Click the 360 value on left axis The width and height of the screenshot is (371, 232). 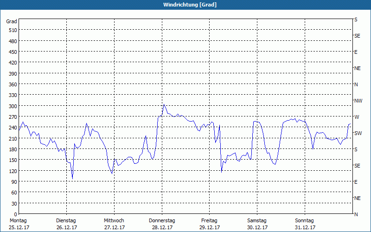coord(13,84)
